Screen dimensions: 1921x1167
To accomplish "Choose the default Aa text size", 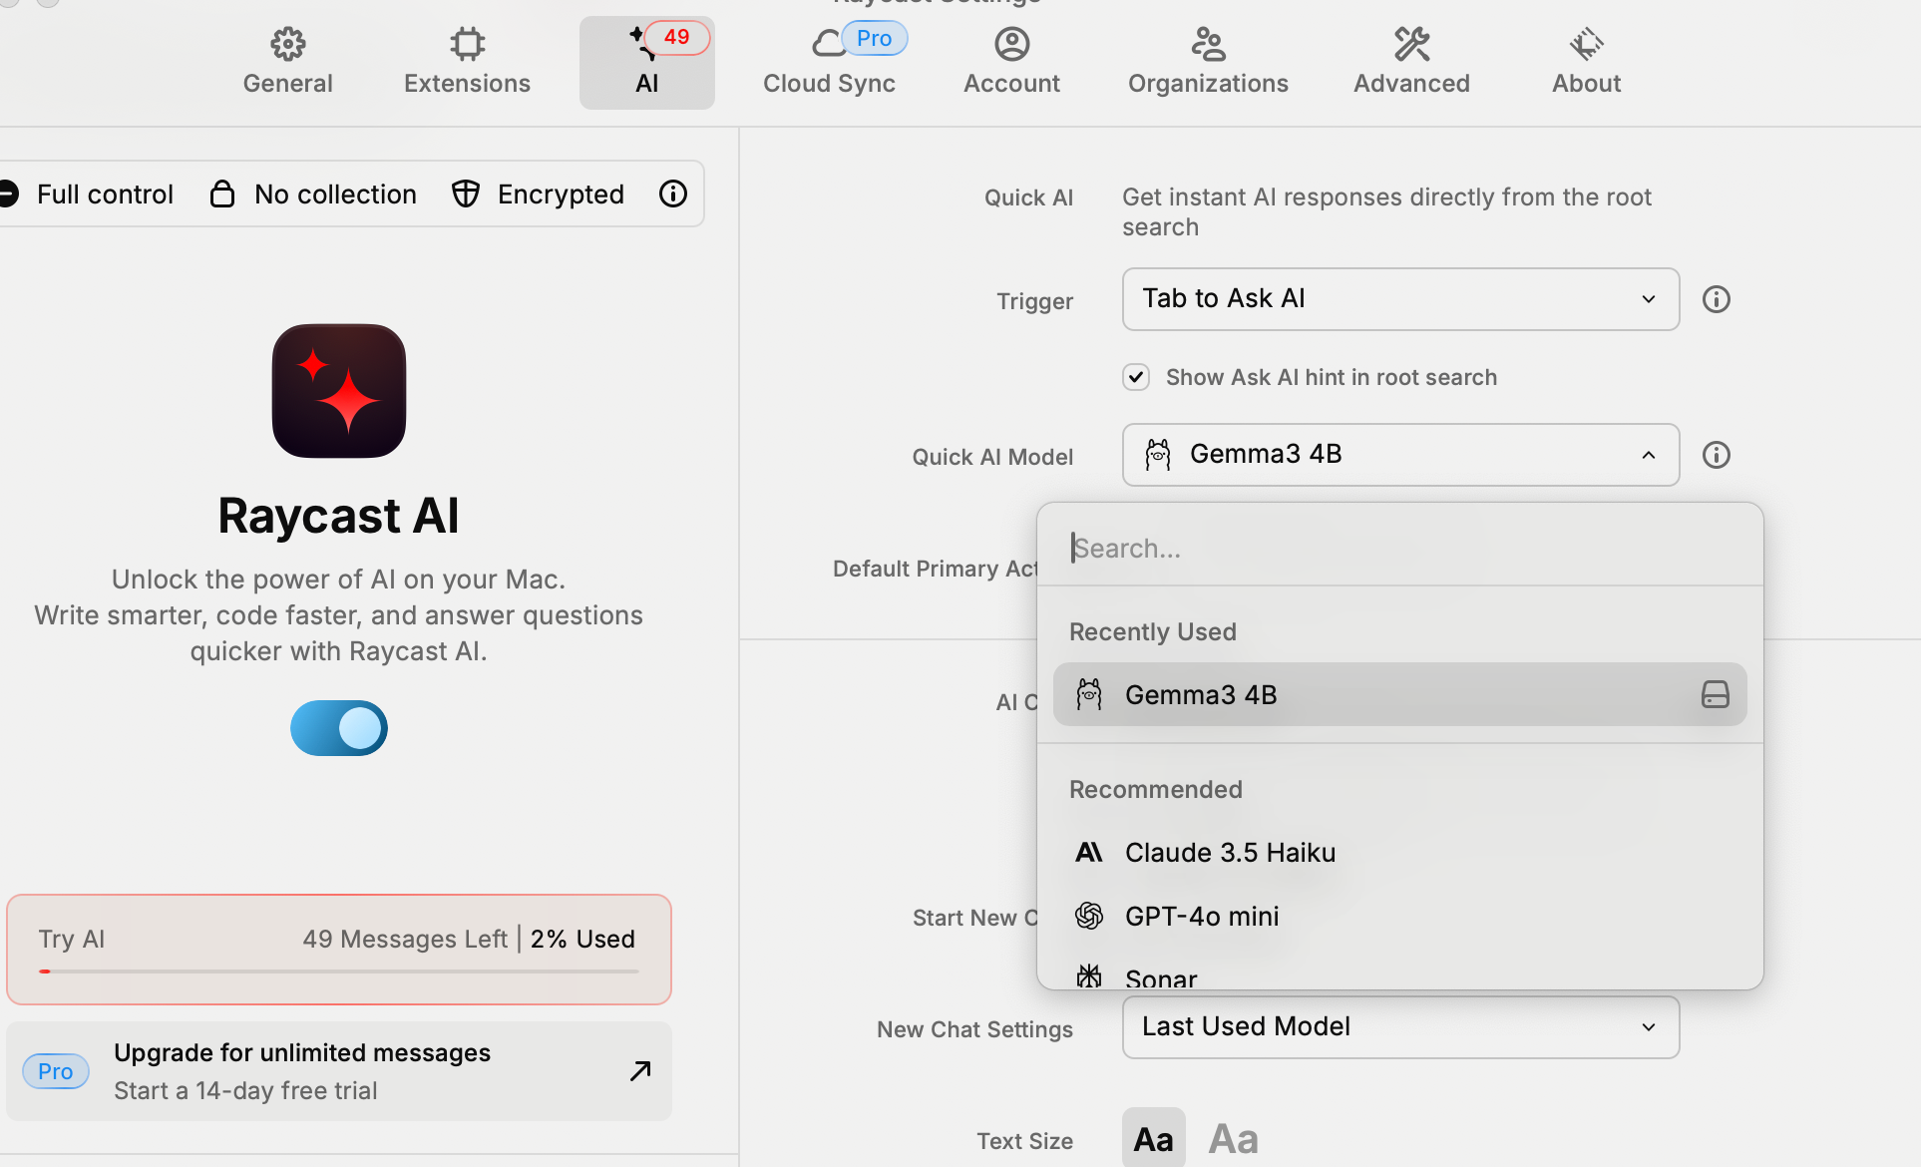I will (1153, 1138).
